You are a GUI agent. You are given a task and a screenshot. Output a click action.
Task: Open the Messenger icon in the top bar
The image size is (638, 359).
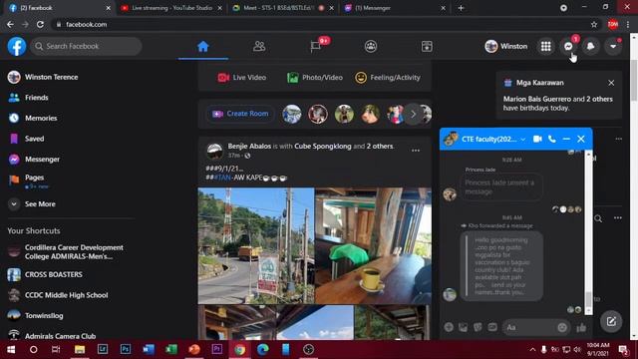pos(568,47)
